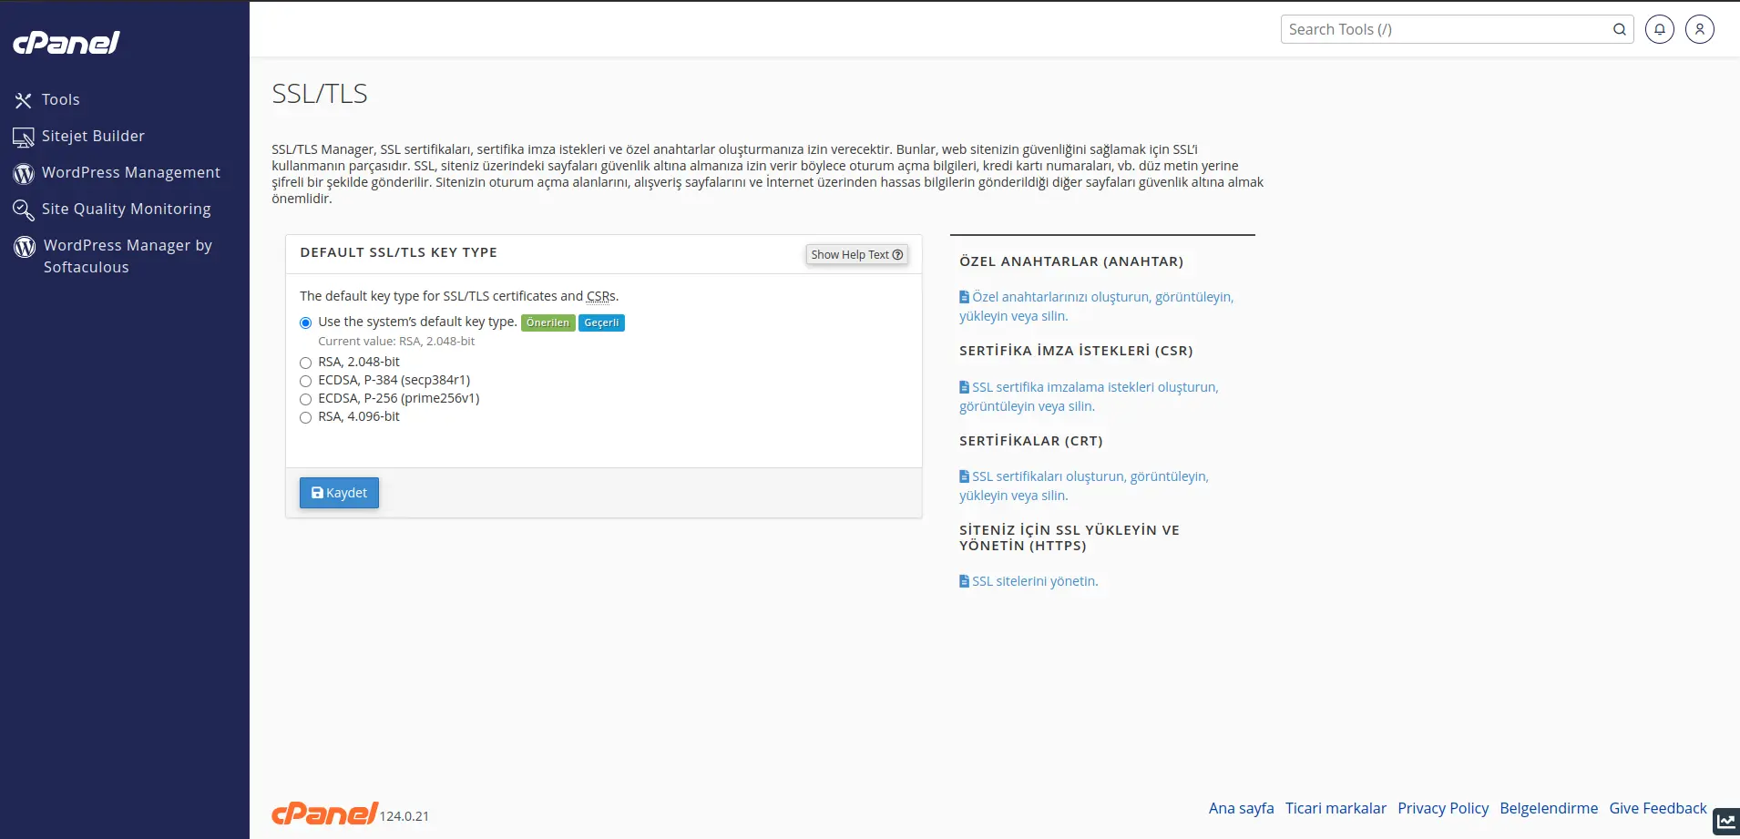The width and height of the screenshot is (1740, 839).
Task: Click the CSRs abbreviation text
Action: [x=601, y=296]
